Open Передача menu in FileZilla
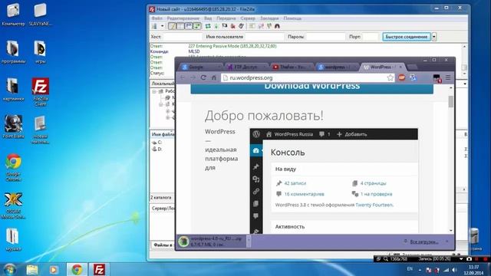The image size is (491, 276). 226,18
